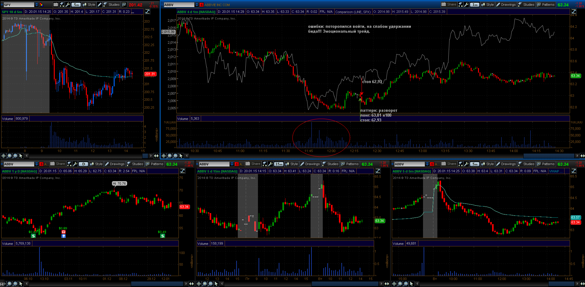Open Patterns menu on ABBV 15m chart

click(x=350, y=164)
